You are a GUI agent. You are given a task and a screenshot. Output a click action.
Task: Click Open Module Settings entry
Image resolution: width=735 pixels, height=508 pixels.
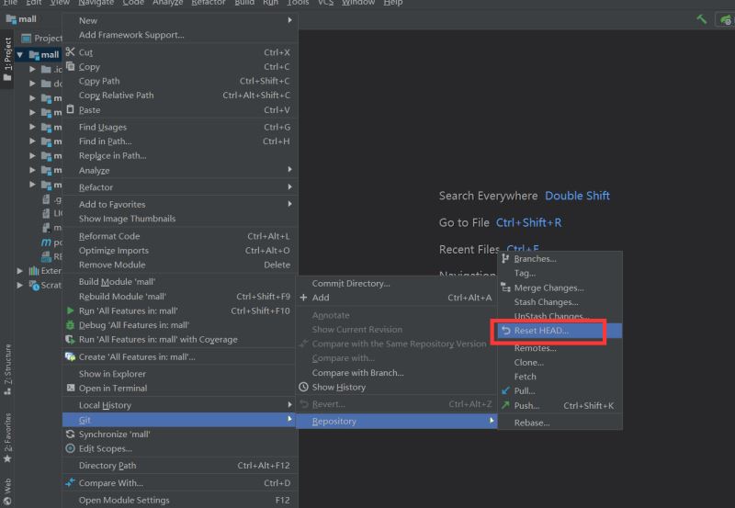(x=124, y=501)
